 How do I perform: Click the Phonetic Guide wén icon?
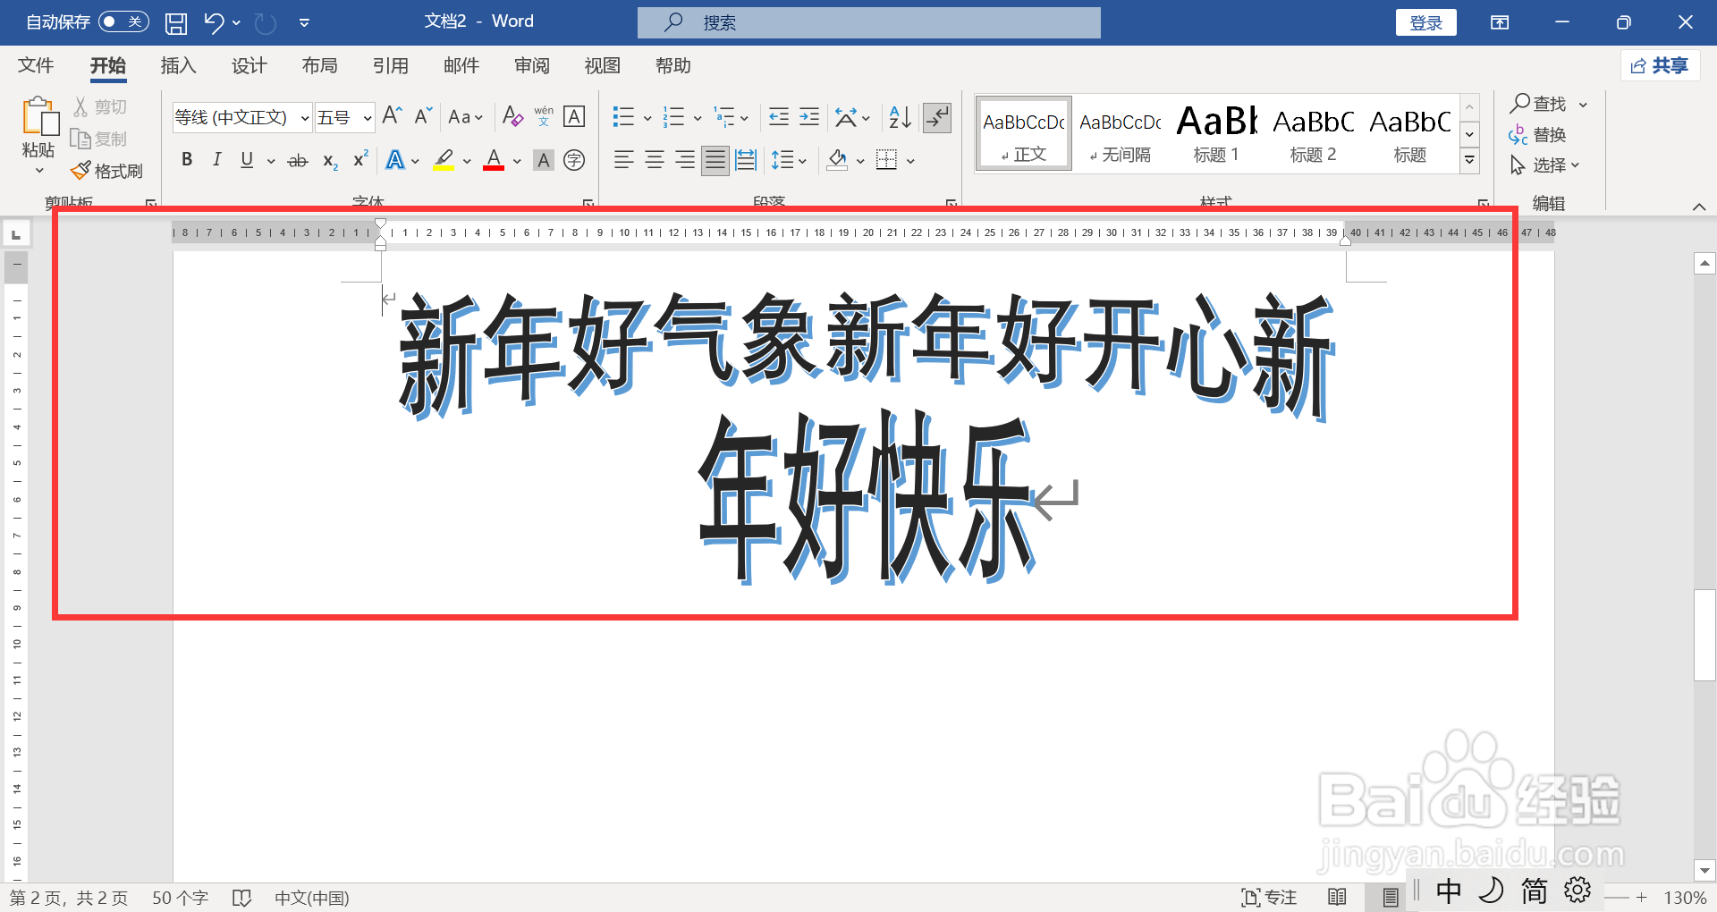coord(544,116)
